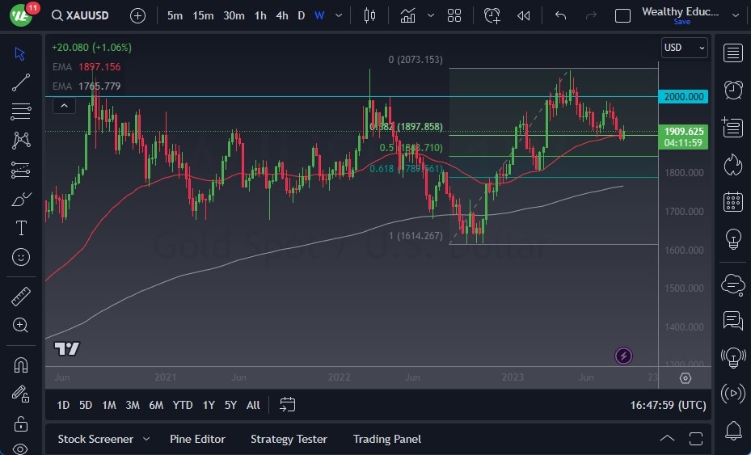Screen dimensions: 751x455
Task: Set the date range to All
Action: tap(253, 405)
